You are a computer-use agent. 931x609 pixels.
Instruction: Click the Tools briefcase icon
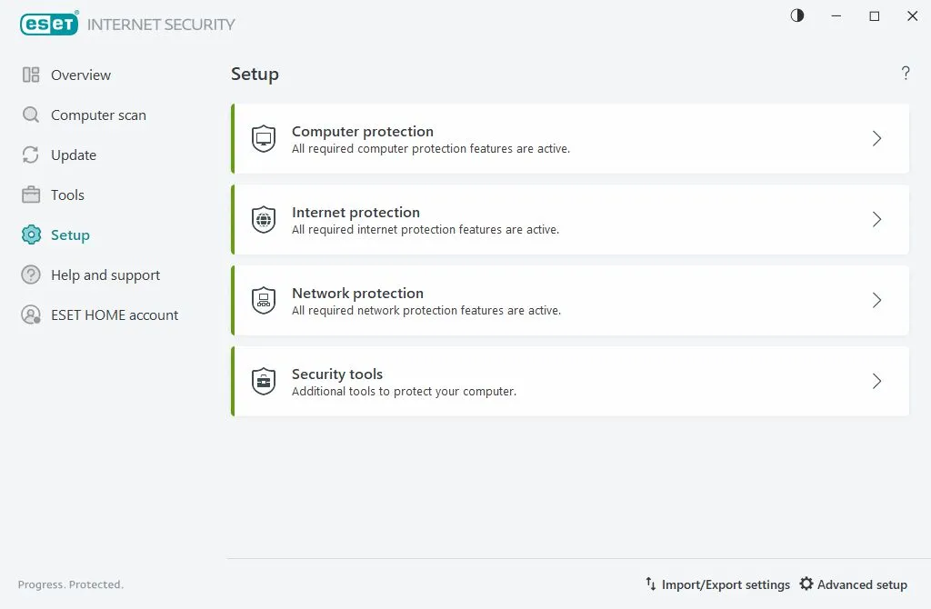pyautogui.click(x=31, y=195)
